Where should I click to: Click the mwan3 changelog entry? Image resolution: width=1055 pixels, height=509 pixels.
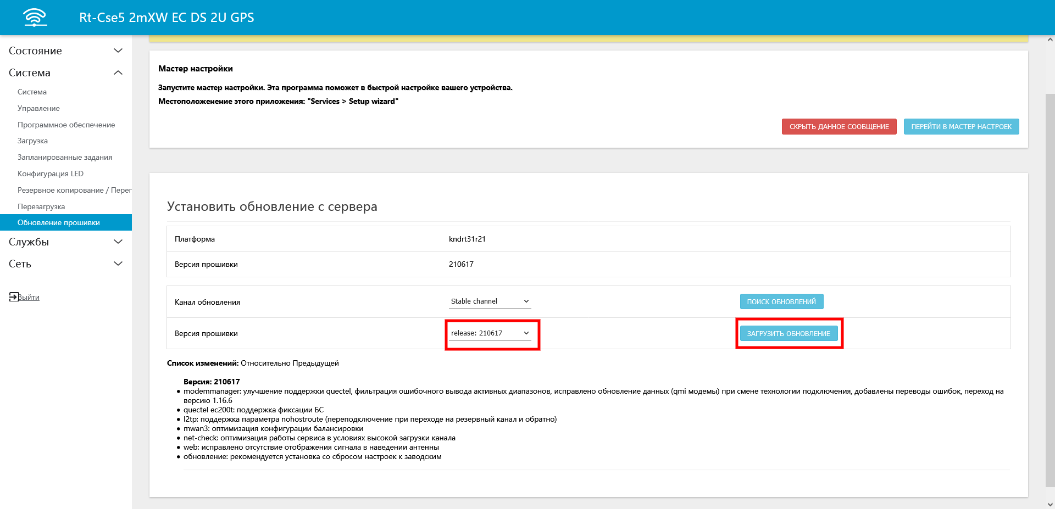pos(273,428)
